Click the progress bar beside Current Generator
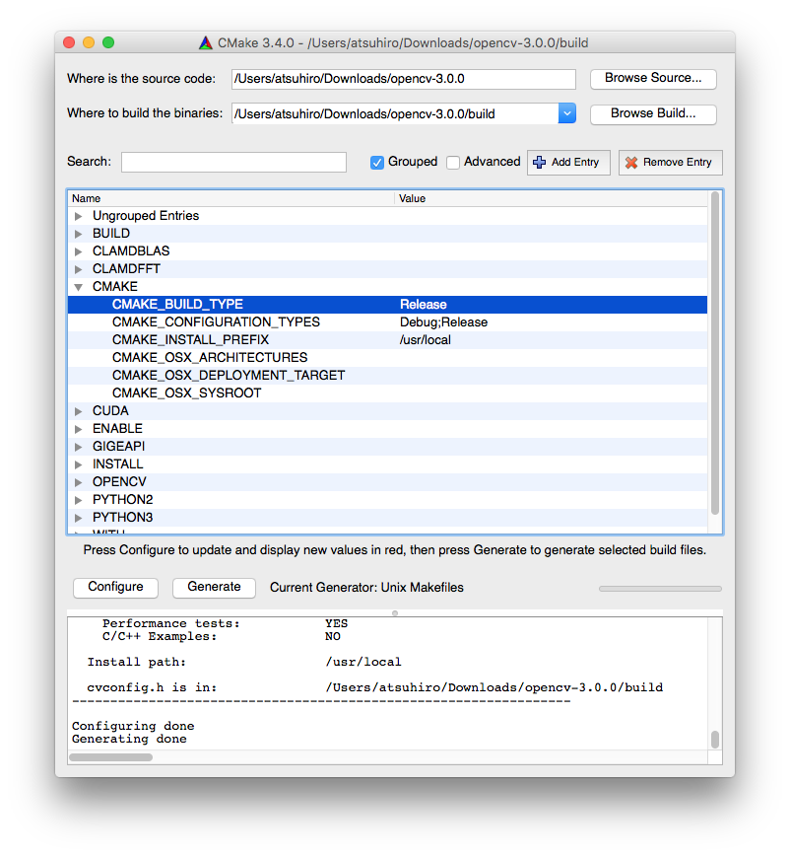The height and width of the screenshot is (856, 790). [x=660, y=589]
